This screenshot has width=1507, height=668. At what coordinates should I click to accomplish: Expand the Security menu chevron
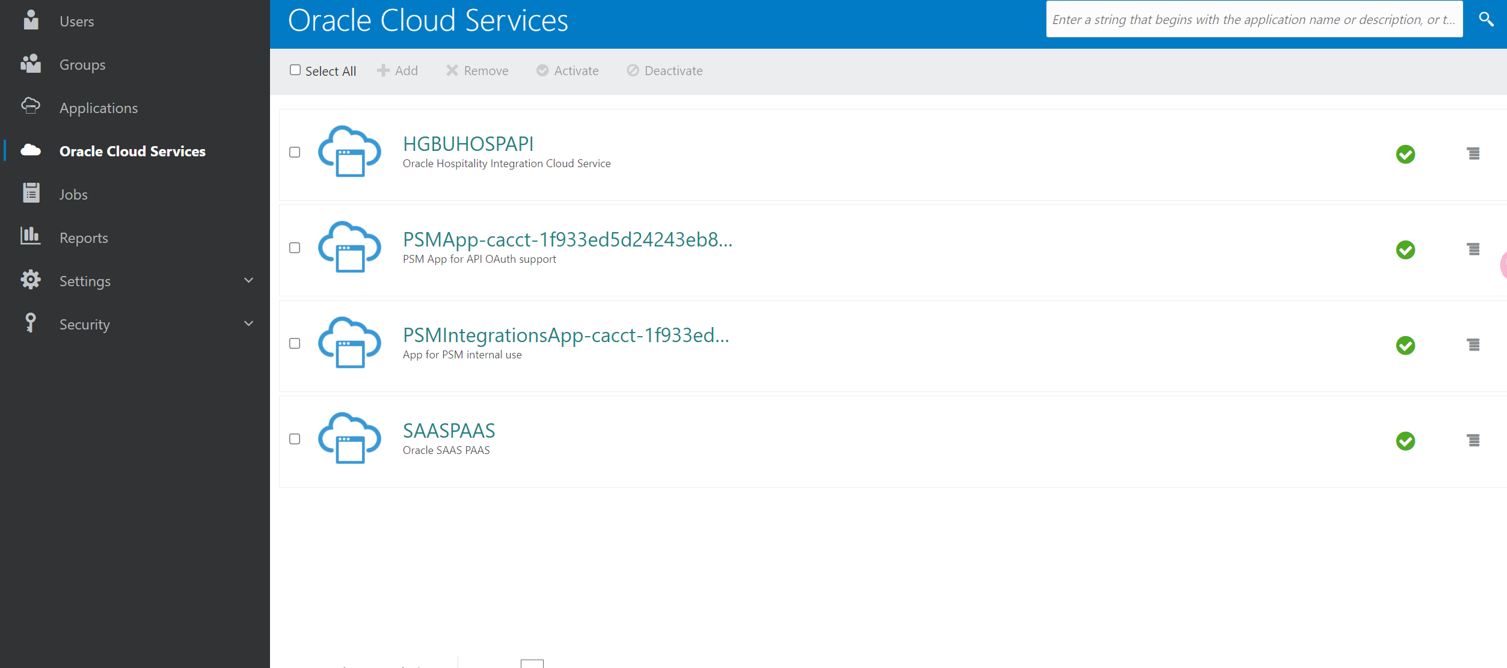[x=248, y=323]
